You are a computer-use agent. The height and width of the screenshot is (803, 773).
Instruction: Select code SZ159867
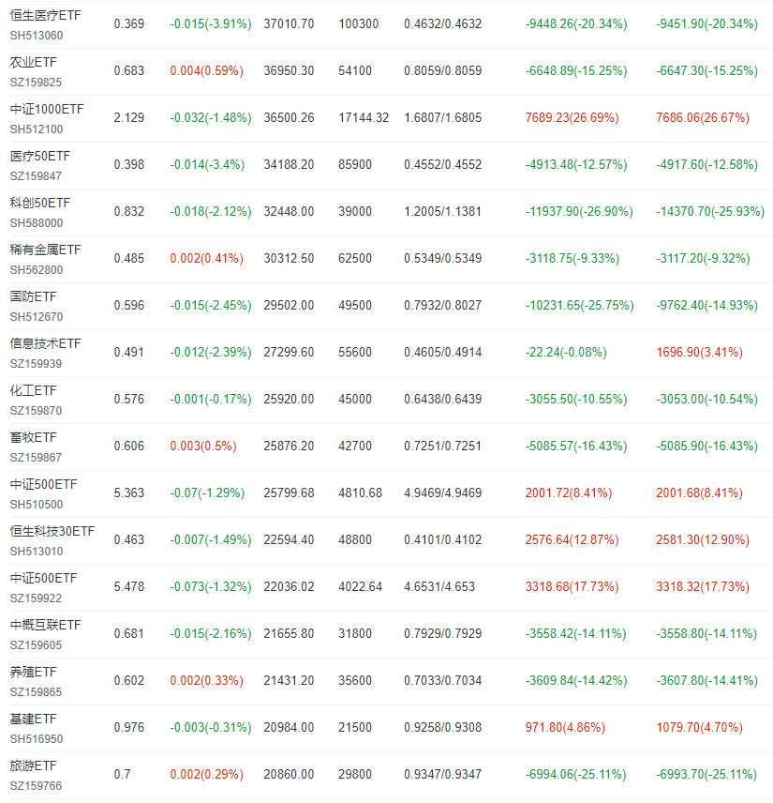point(36,458)
